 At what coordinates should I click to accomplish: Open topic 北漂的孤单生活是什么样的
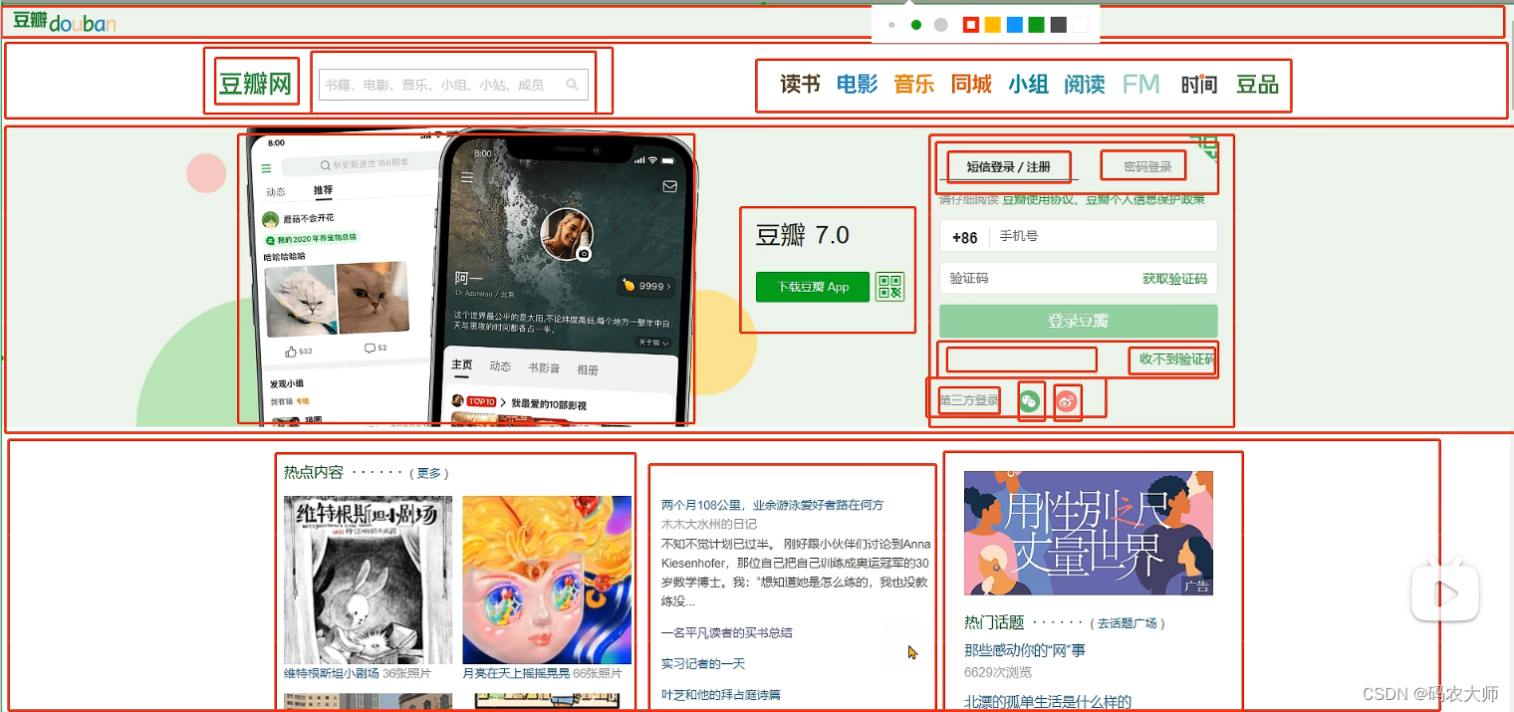point(1048,702)
